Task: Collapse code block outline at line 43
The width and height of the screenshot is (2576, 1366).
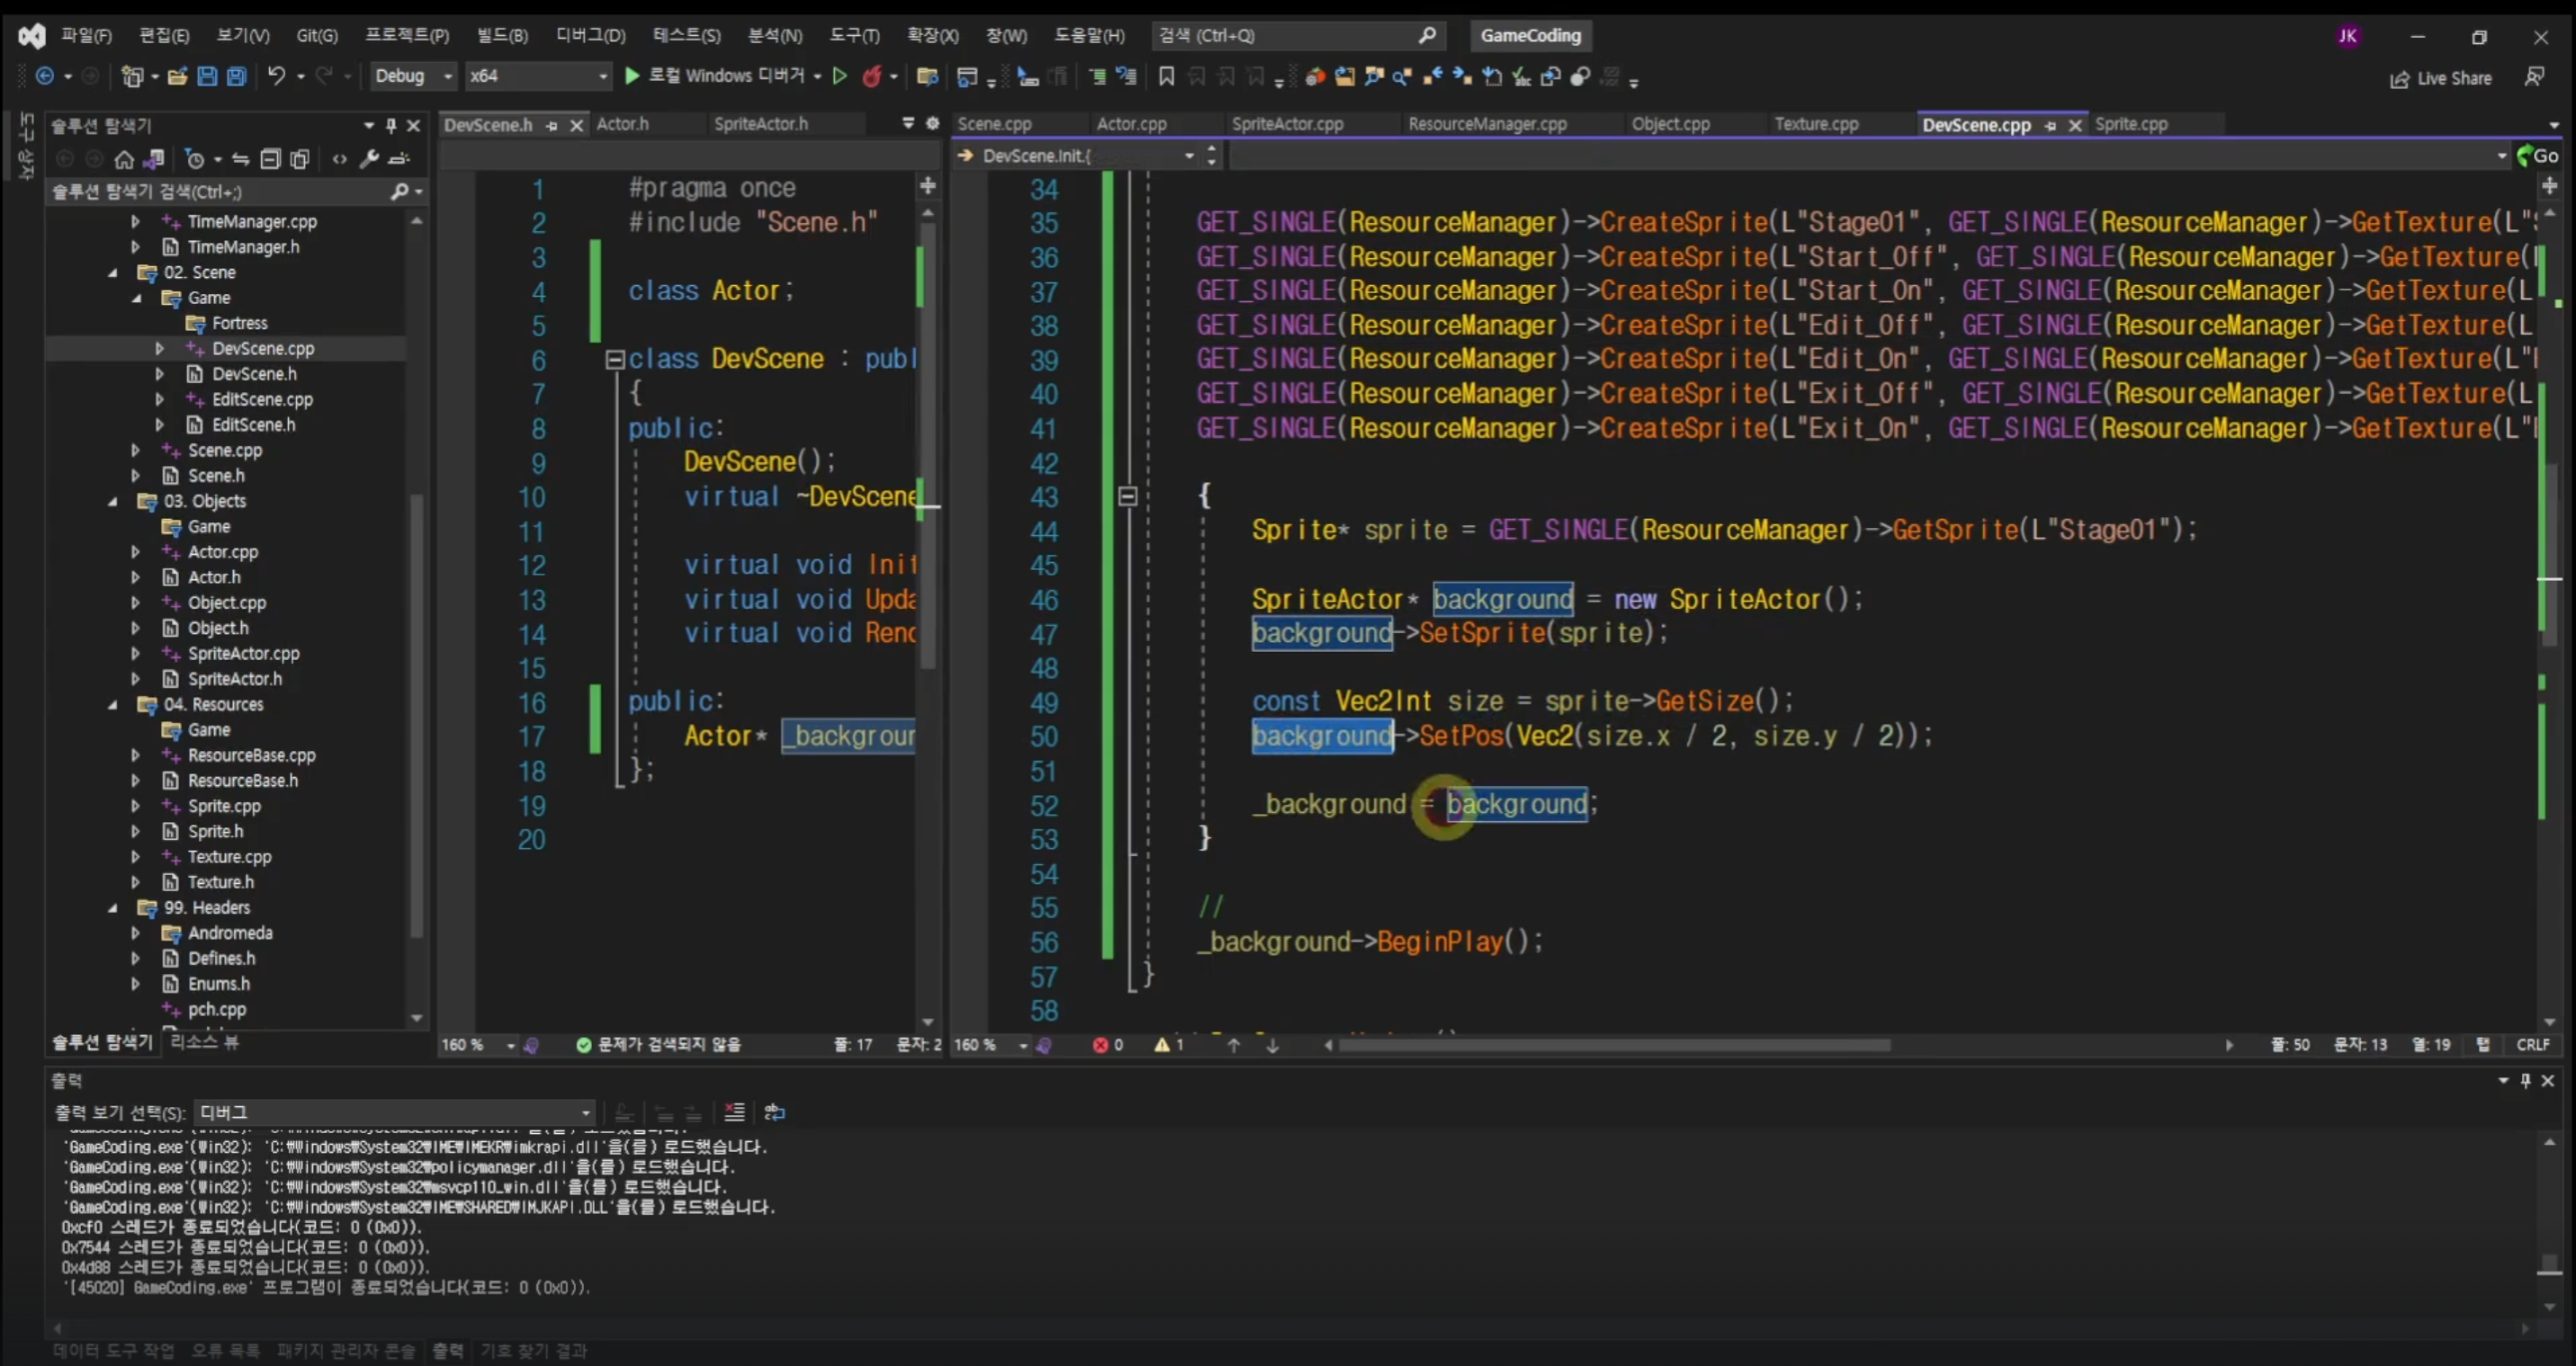Action: pos(1127,496)
